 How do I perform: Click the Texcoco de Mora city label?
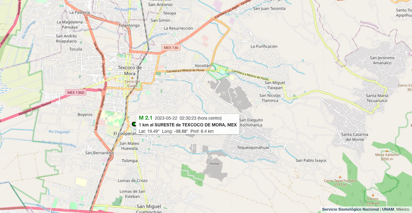130,70
